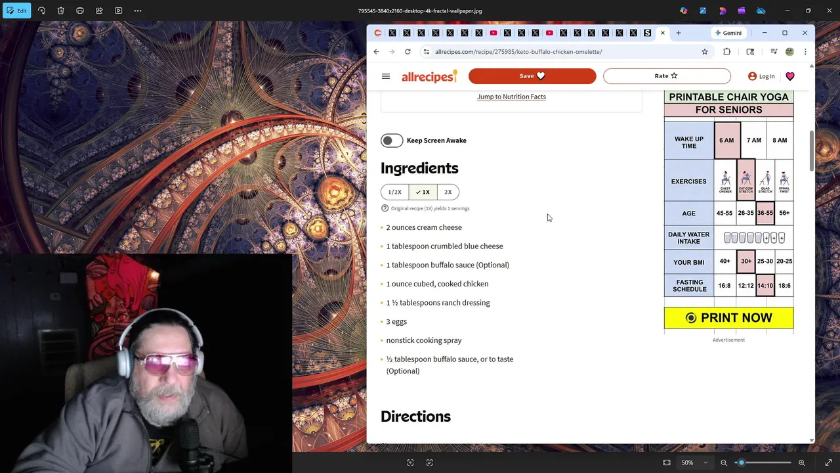Click 'nonstick cooking spray' ingredient
The width and height of the screenshot is (840, 473).
coord(424,340)
